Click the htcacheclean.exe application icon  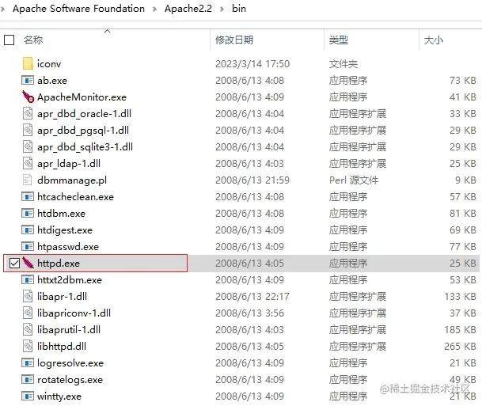coord(28,197)
